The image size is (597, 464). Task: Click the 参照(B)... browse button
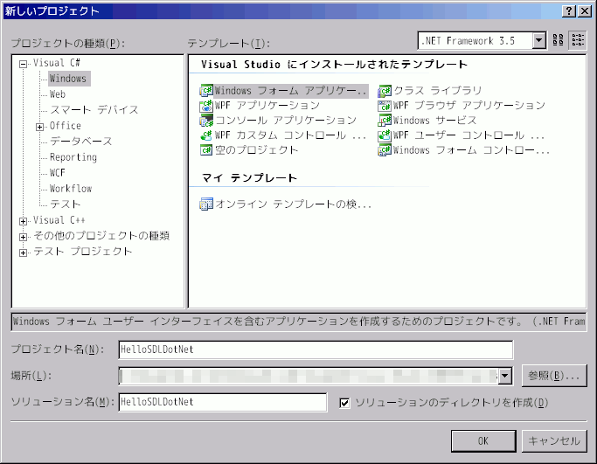[554, 376]
